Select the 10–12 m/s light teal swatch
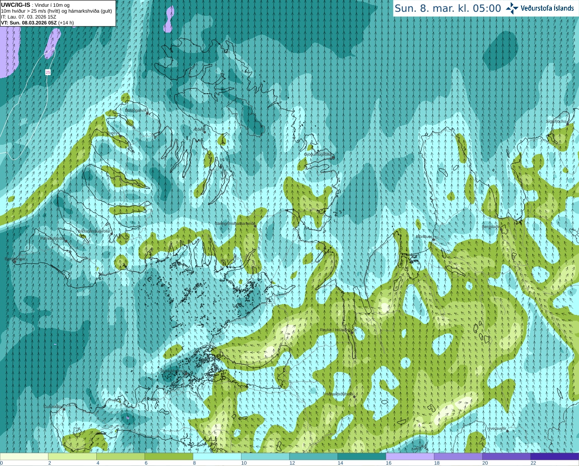The width and height of the screenshot is (579, 466). pos(265,456)
